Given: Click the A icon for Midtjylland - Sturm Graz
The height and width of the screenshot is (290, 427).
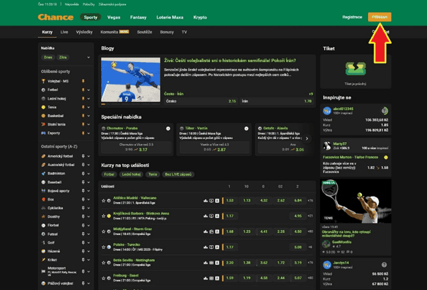Looking at the screenshot, I should (x=217, y=232).
